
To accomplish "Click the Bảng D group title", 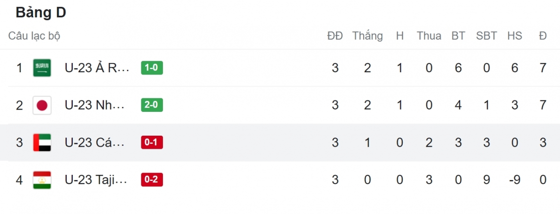I will (x=41, y=13).
